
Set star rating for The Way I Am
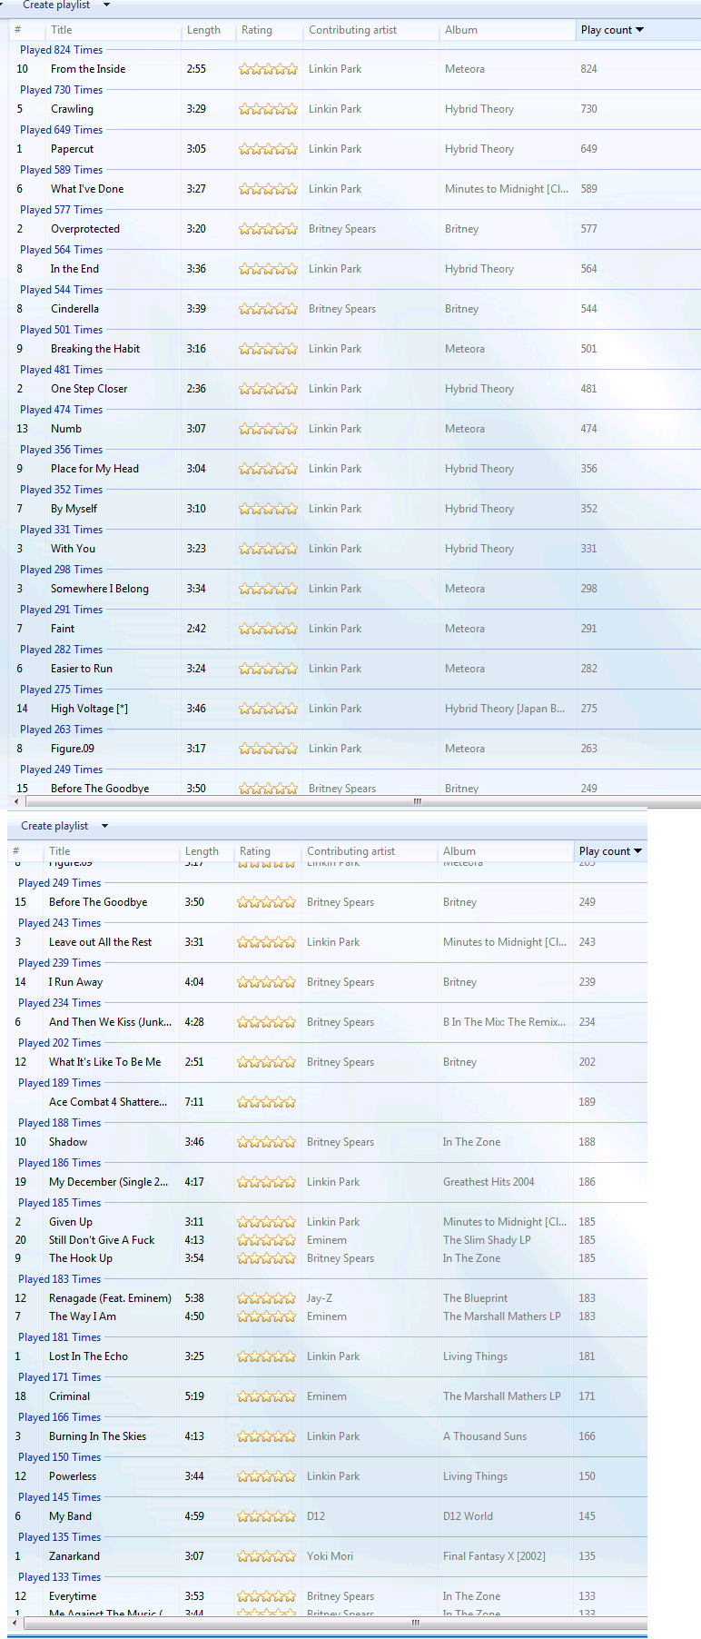pyautogui.click(x=266, y=1316)
